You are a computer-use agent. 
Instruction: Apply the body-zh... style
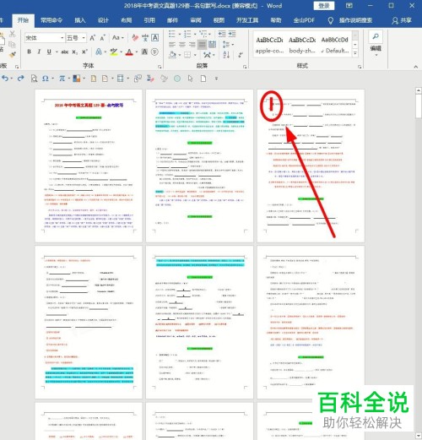(302, 46)
